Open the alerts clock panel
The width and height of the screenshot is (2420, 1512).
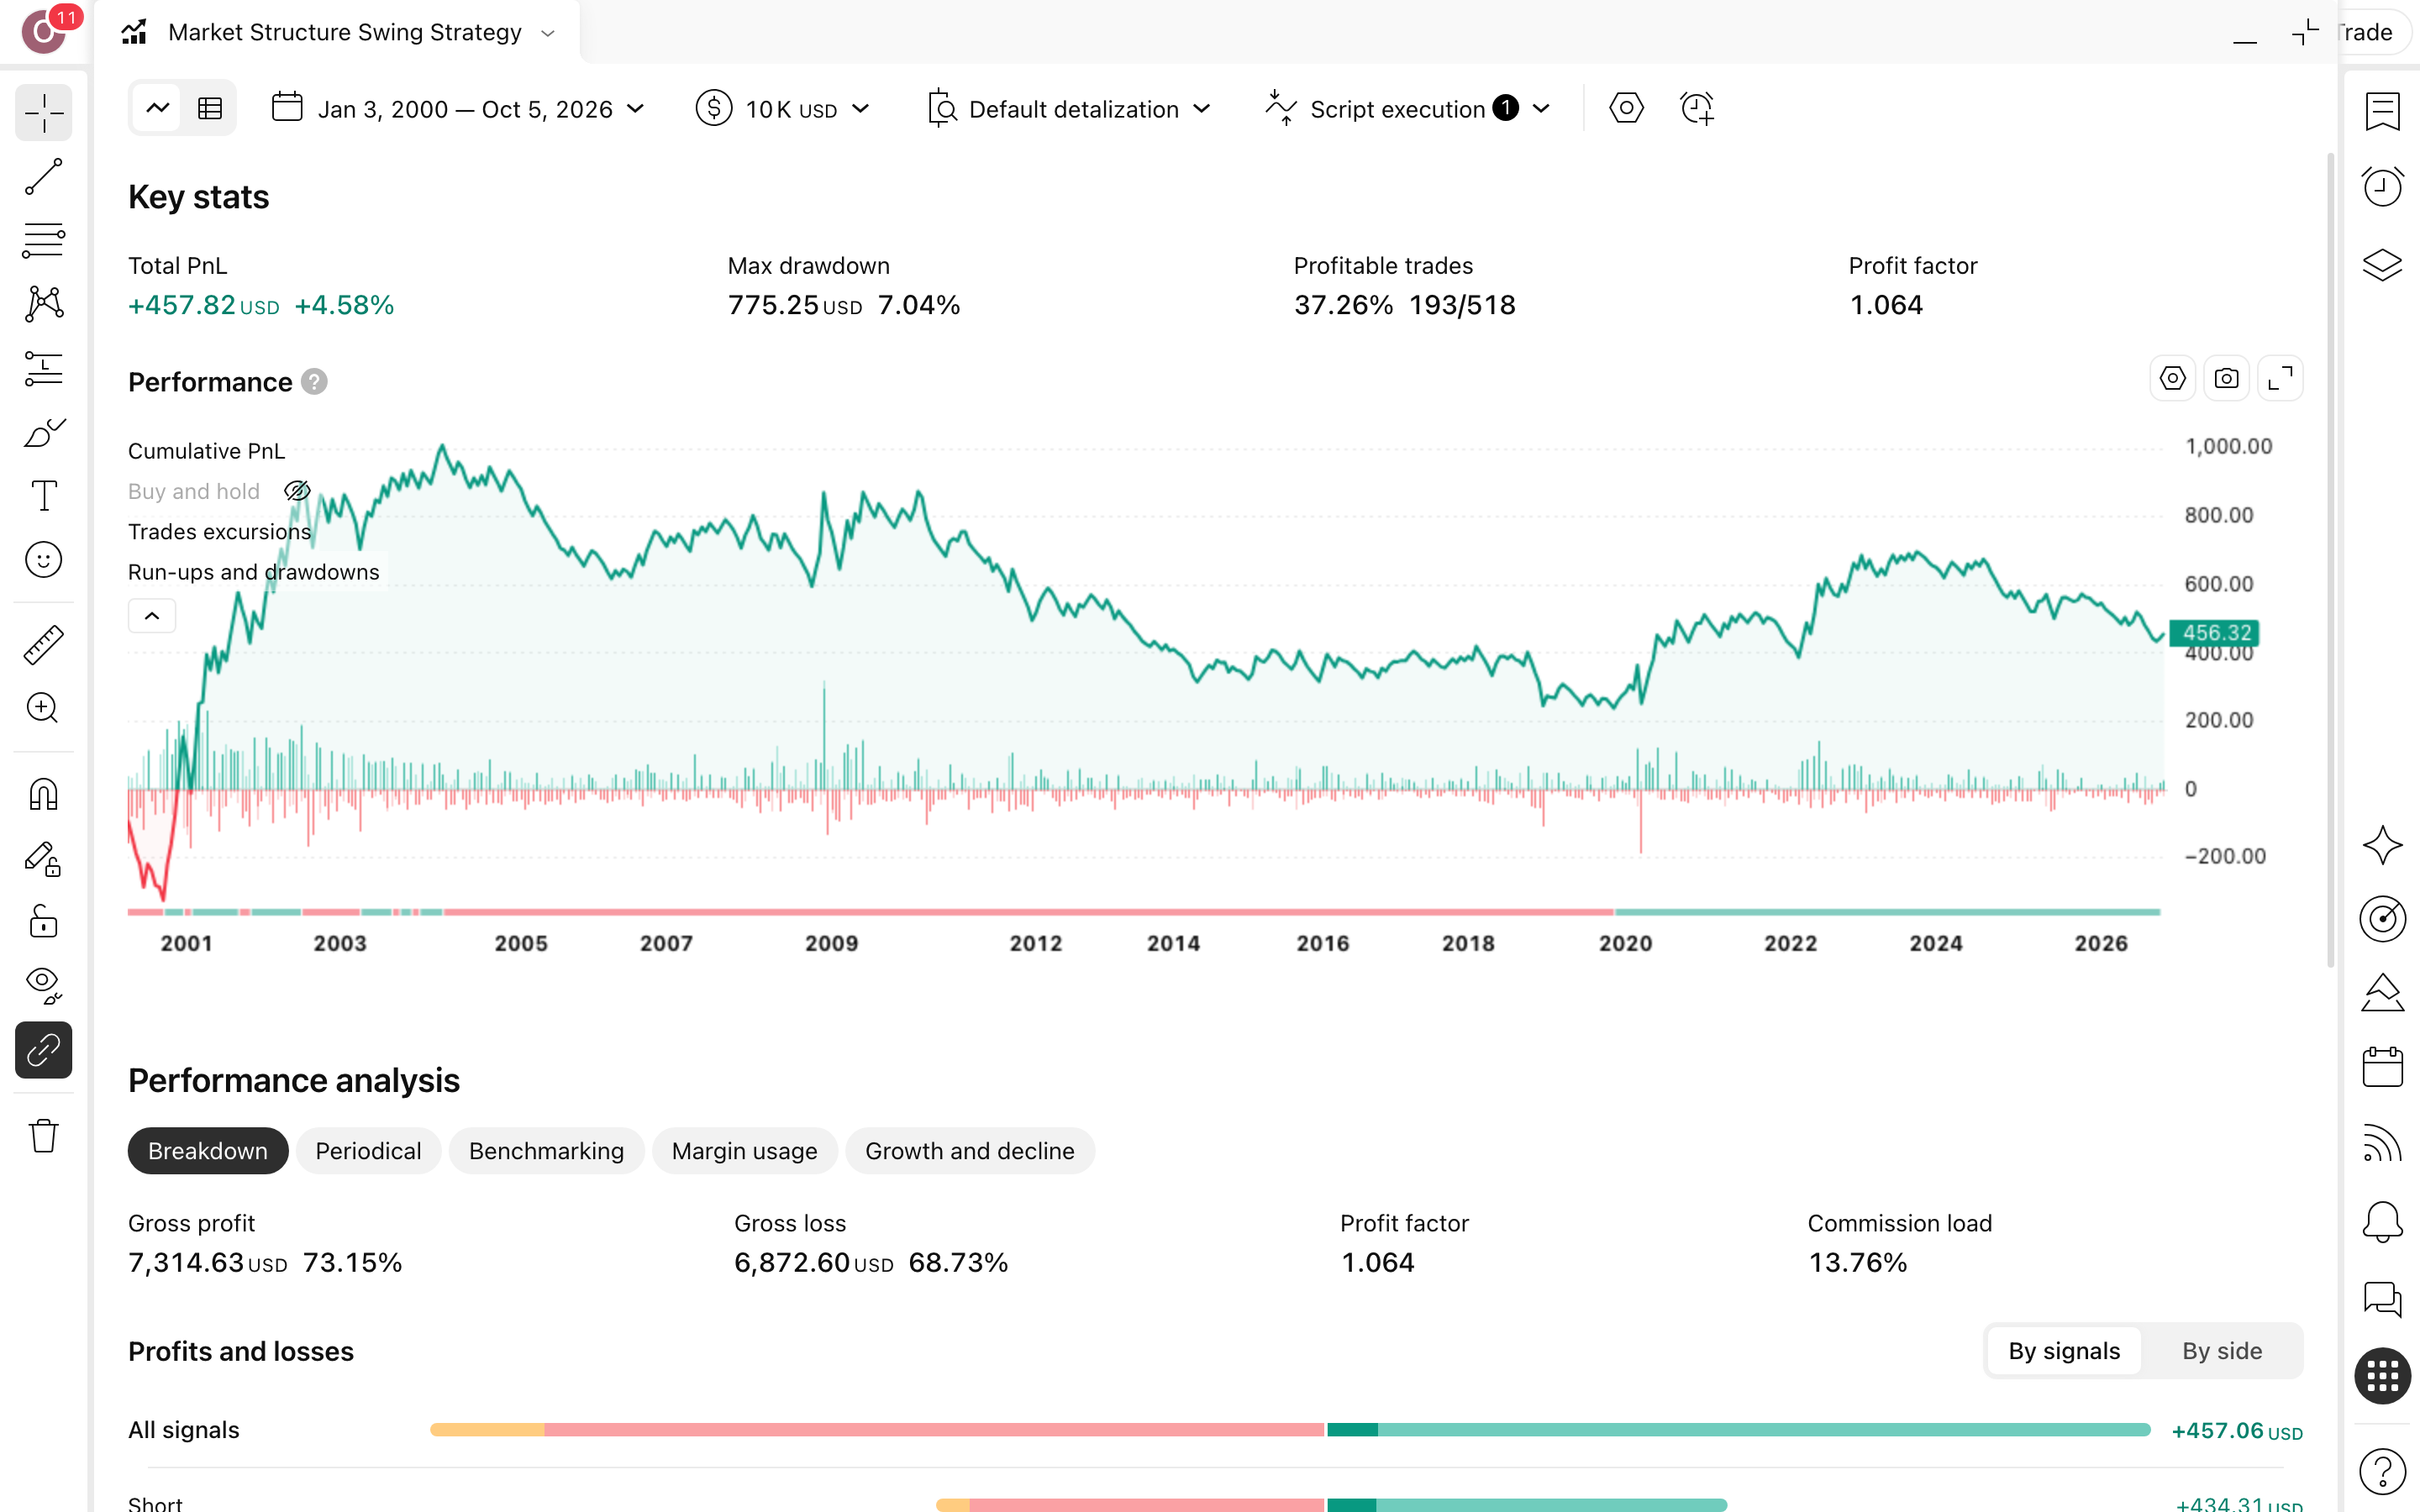[x=2382, y=187]
